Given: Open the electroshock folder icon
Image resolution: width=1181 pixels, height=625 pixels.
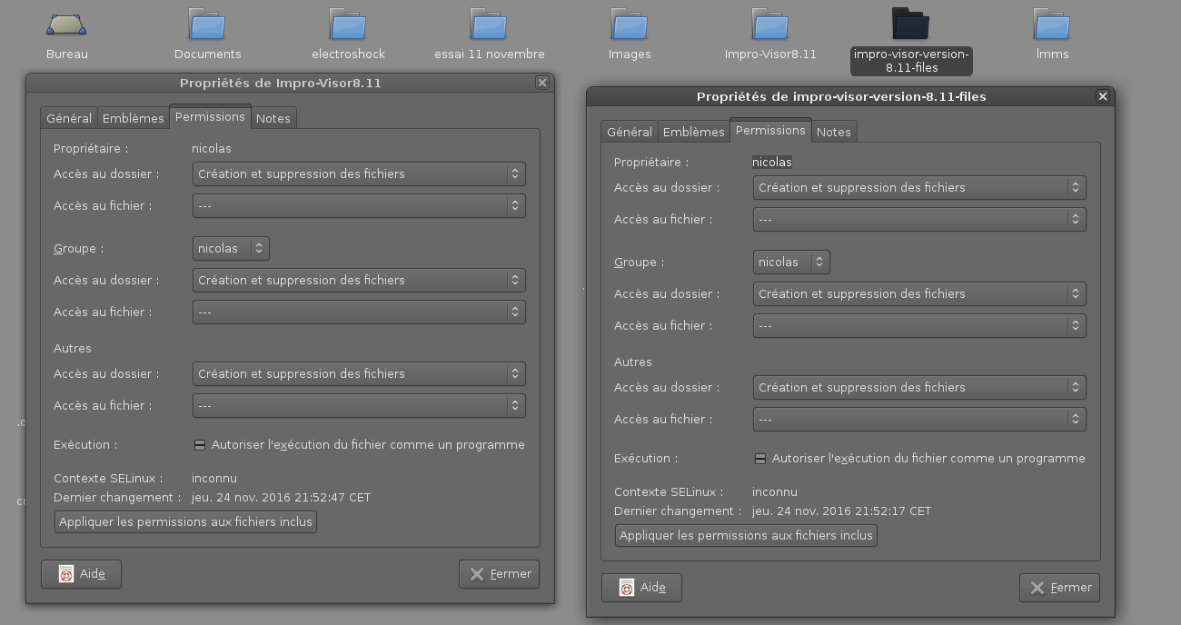Looking at the screenshot, I should 348,25.
